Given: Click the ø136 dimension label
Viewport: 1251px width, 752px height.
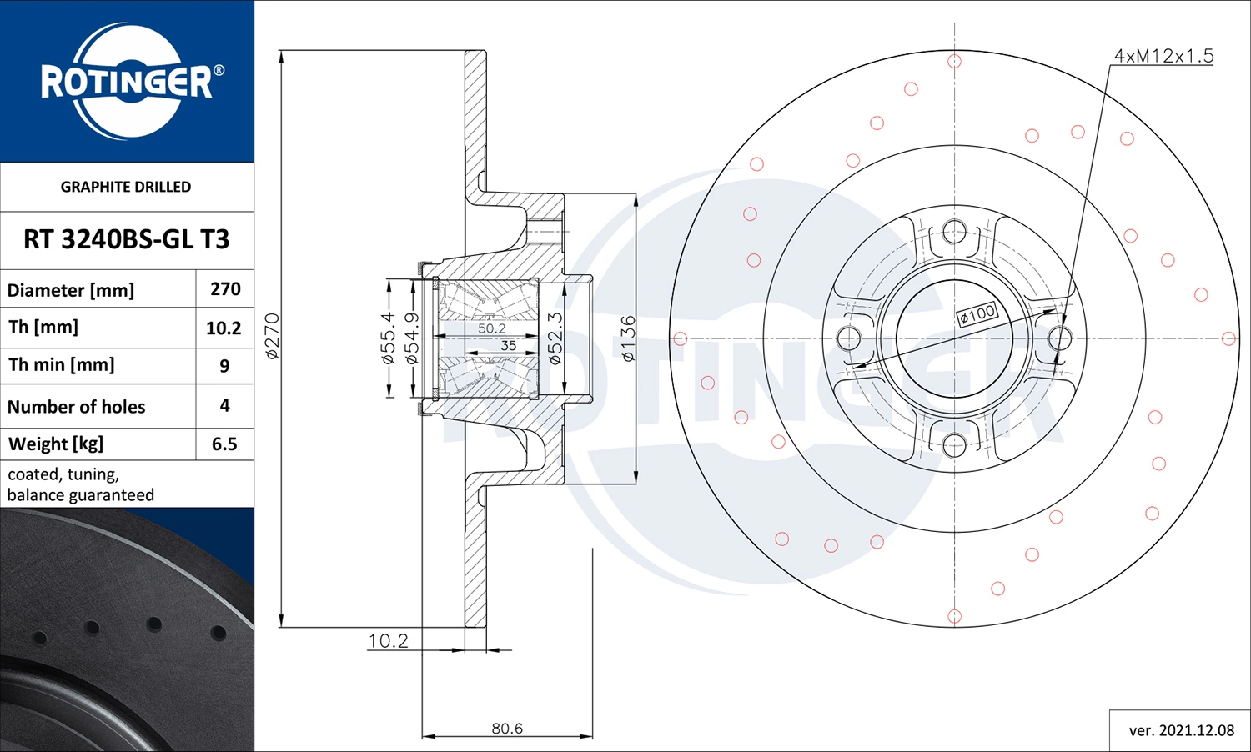Looking at the screenshot, I should point(628,338).
